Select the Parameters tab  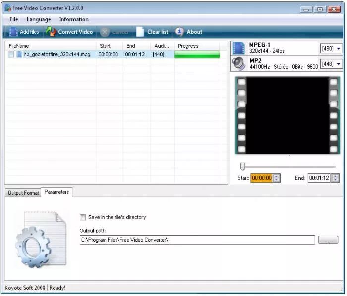click(57, 192)
